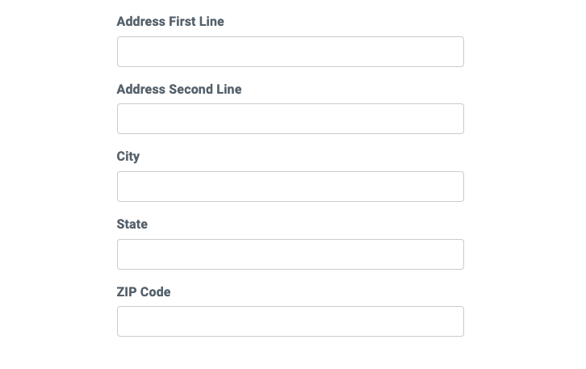Viewport: 586px width, 369px height.
Task: Click into the State text field
Action: tap(290, 254)
